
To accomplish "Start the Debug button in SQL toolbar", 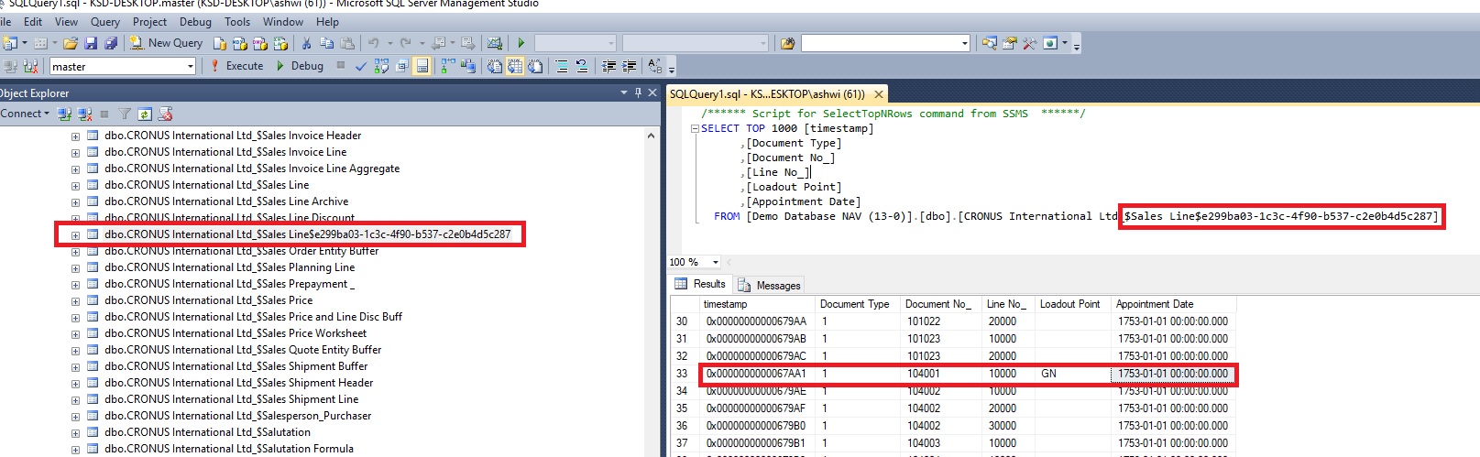I will 300,66.
